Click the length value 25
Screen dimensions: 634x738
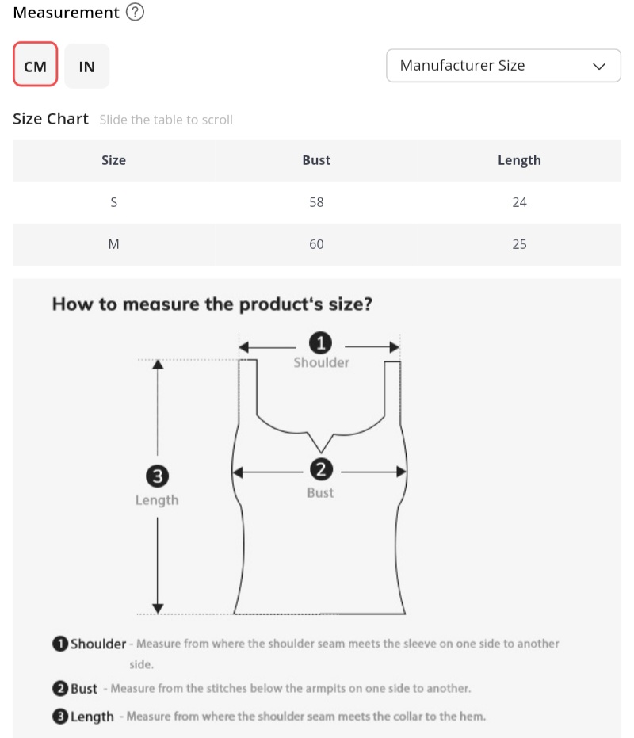(x=519, y=244)
